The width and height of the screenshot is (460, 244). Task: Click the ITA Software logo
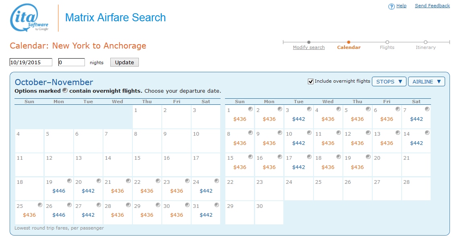pyautogui.click(x=29, y=18)
